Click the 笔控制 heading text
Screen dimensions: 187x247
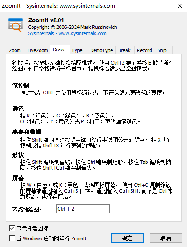tap(21, 85)
